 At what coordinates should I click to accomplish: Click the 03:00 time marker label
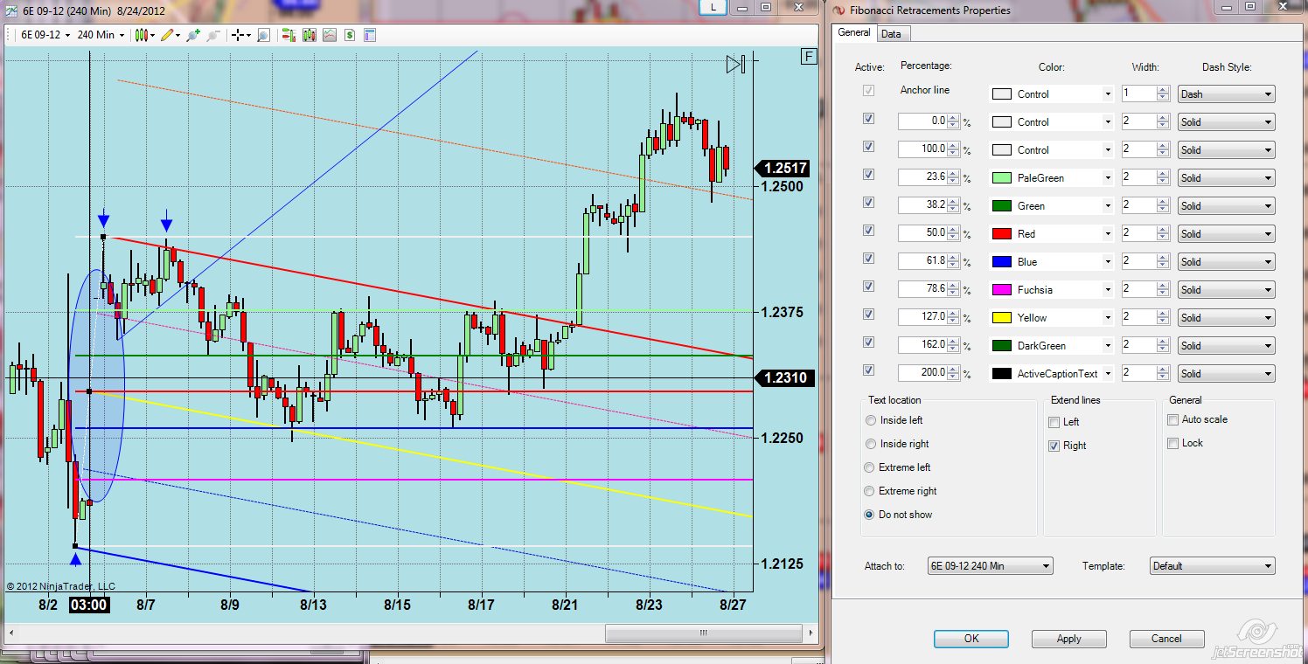(x=89, y=604)
